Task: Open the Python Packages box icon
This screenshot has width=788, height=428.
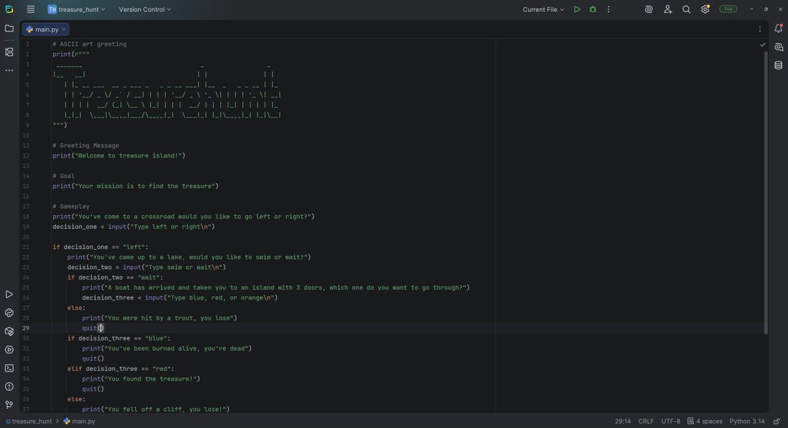Action: [x=9, y=331]
